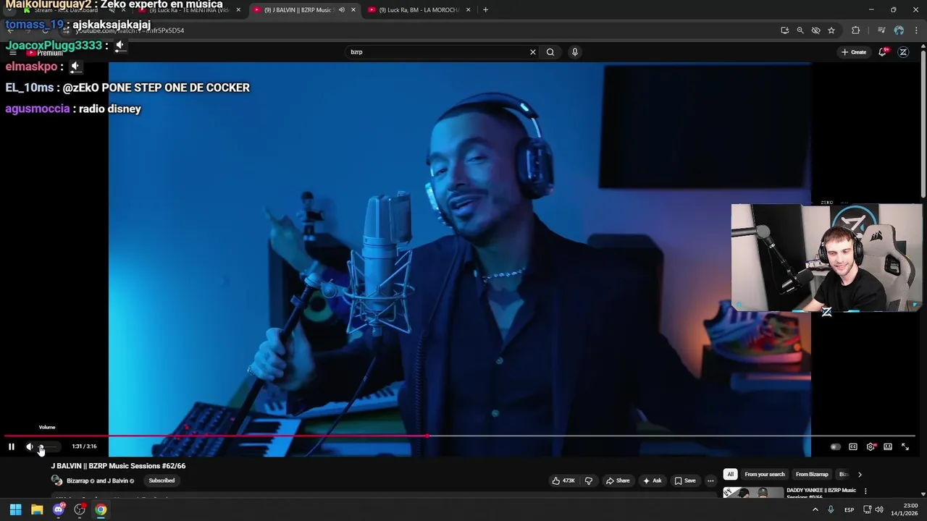The image size is (927, 521).
Task: Show more filter chips with arrow
Action: click(860, 475)
